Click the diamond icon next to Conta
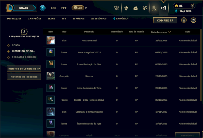This screenshot has height=138, width=203. 9,45
